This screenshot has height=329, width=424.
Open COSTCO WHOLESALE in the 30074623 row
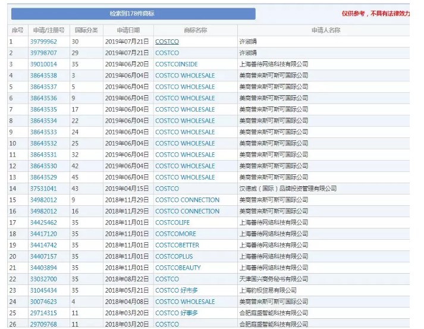click(x=185, y=302)
